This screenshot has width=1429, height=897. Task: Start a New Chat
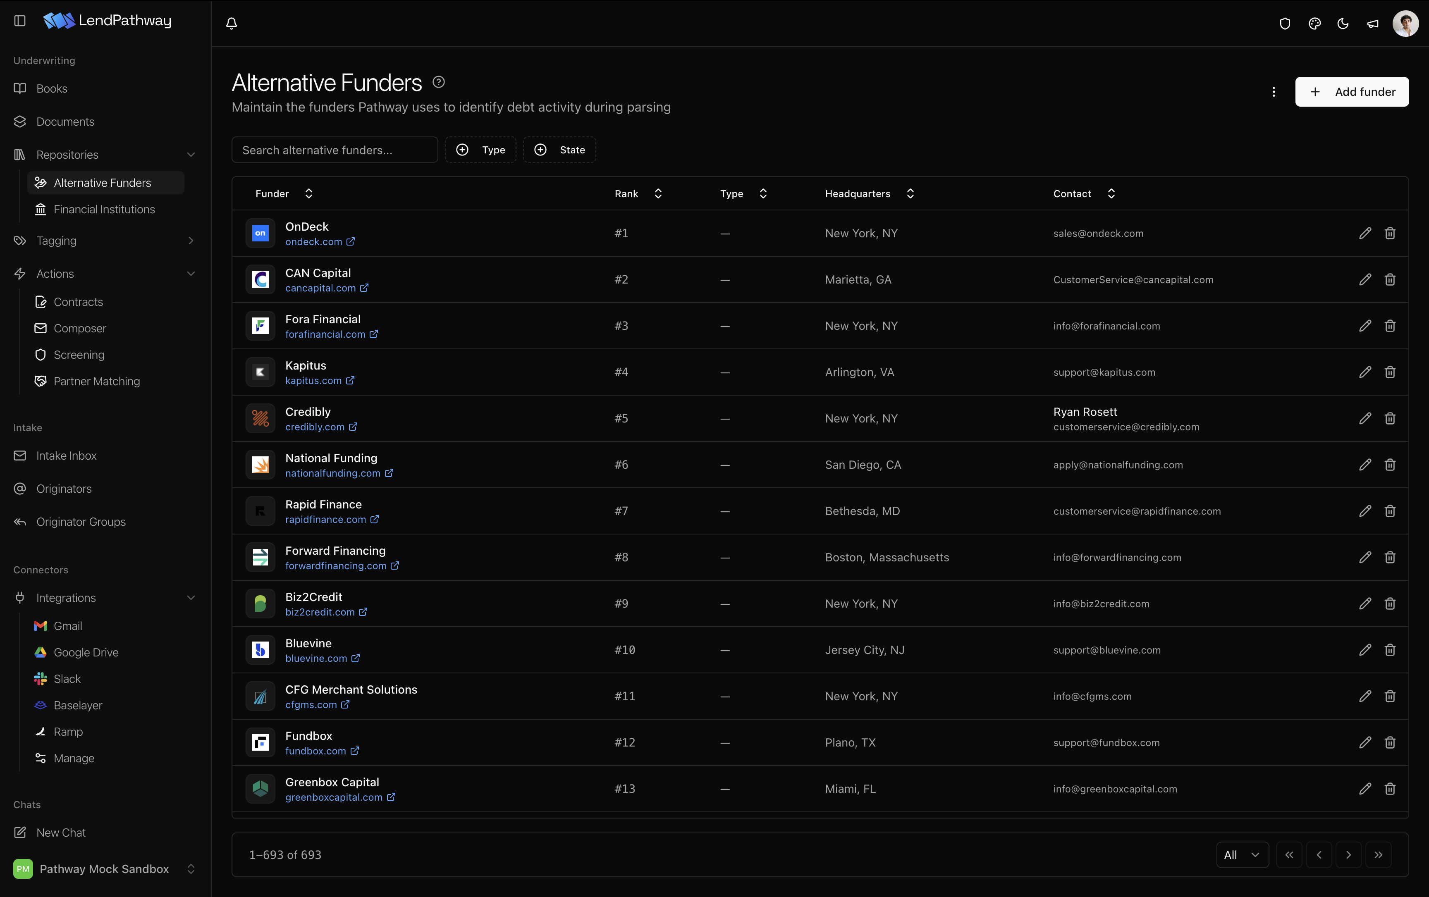60,833
